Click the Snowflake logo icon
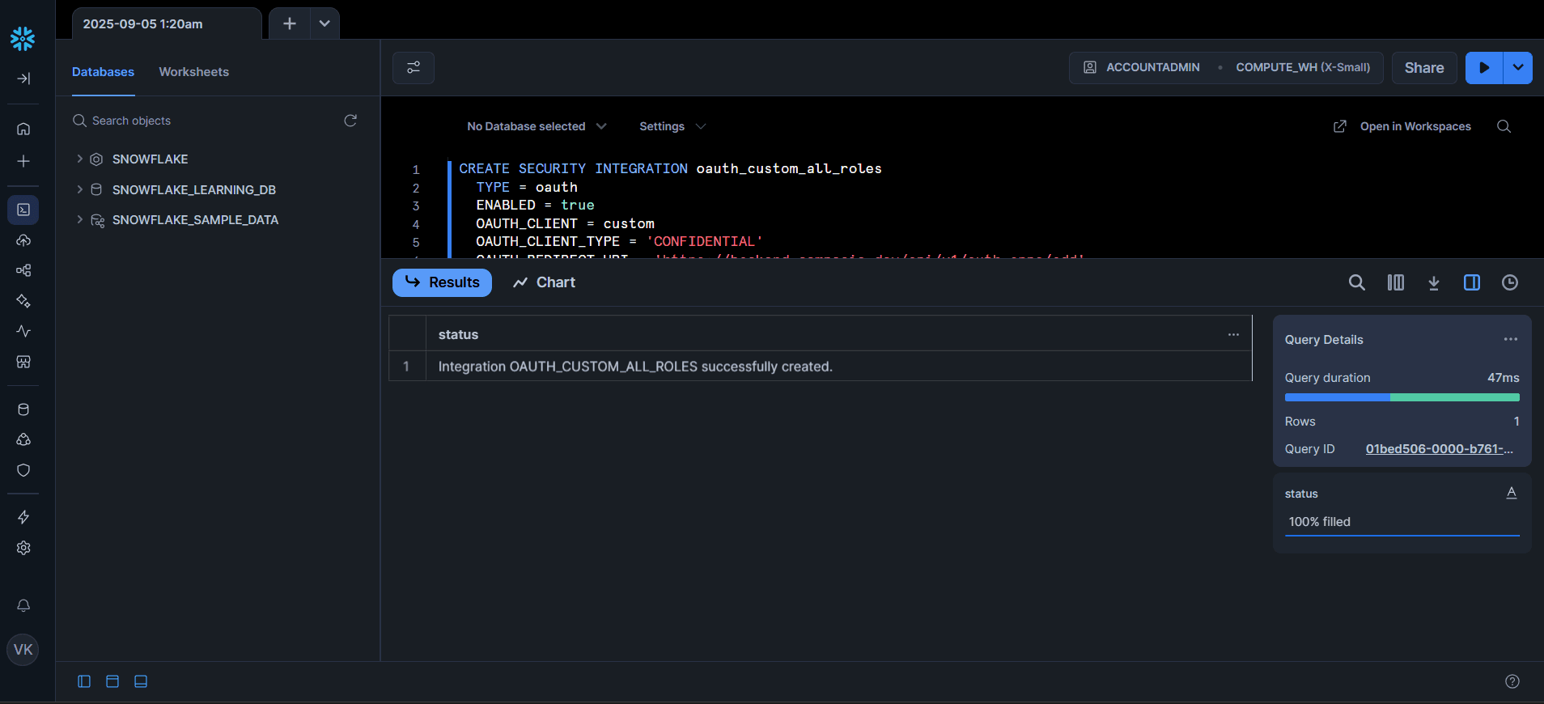 (23, 38)
